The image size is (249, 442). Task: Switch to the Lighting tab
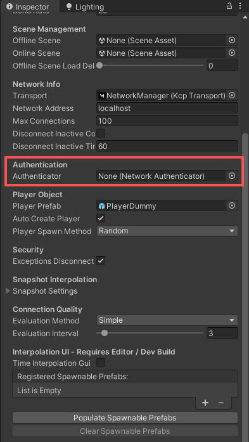85,7
